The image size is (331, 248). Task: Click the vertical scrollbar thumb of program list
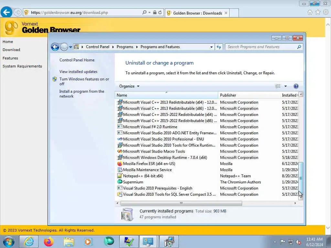301,179
